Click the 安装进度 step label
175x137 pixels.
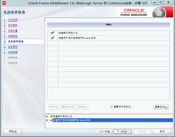point(13,58)
